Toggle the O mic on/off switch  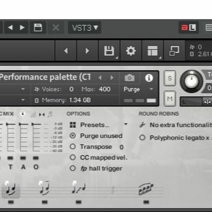[x=36, y=158]
